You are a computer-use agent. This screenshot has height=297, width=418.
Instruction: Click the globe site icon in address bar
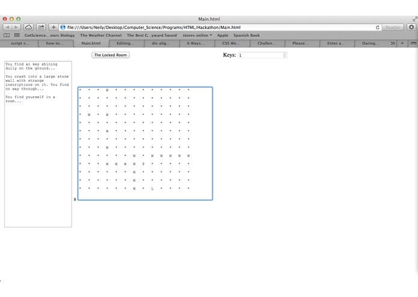[x=63, y=27]
